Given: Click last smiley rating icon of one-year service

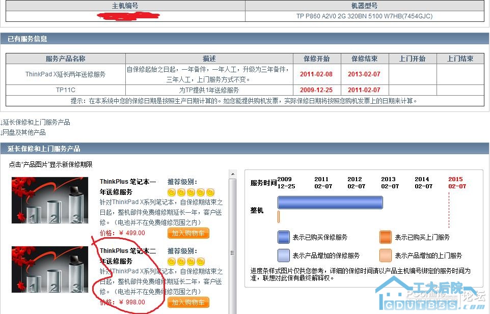Looking at the screenshot, I should pyautogui.click(x=210, y=192).
